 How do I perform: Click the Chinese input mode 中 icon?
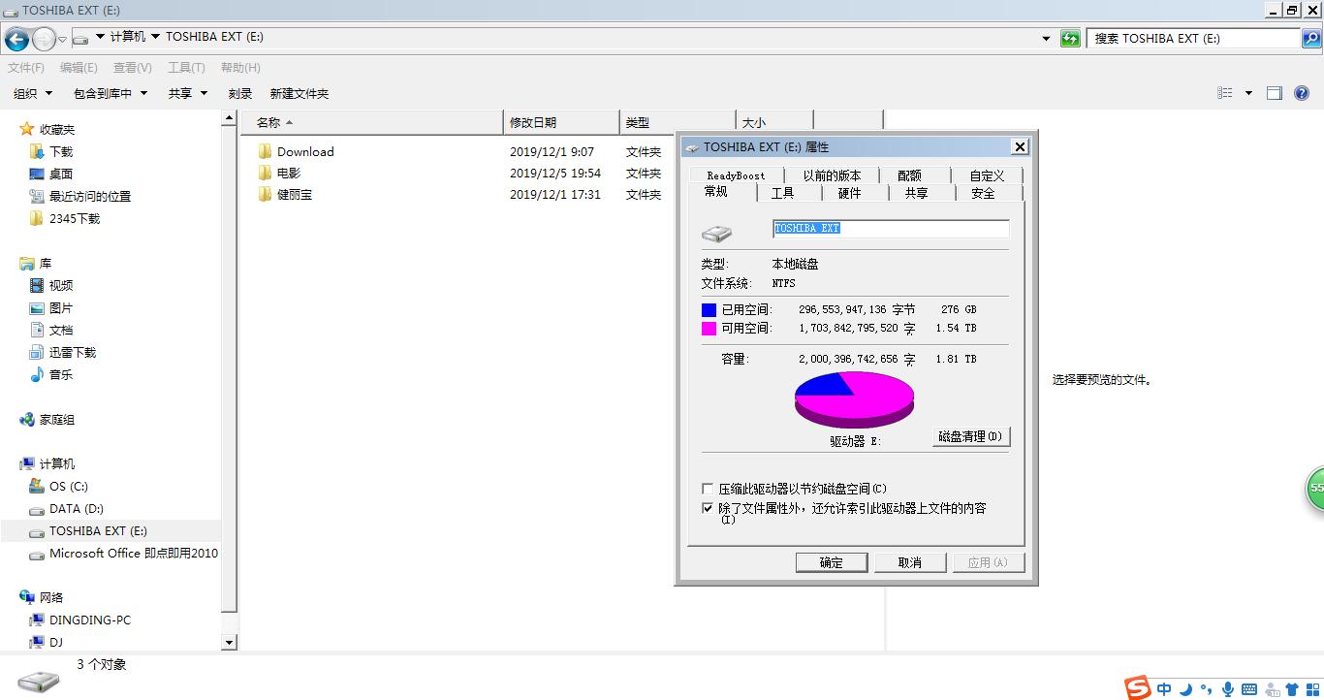click(1163, 688)
